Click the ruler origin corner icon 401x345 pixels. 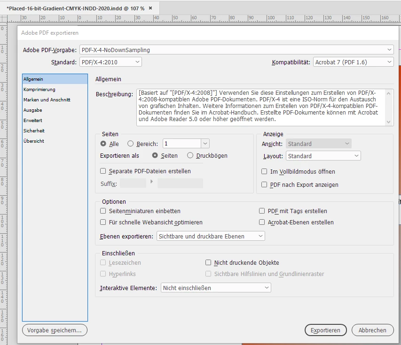click(3, 18)
